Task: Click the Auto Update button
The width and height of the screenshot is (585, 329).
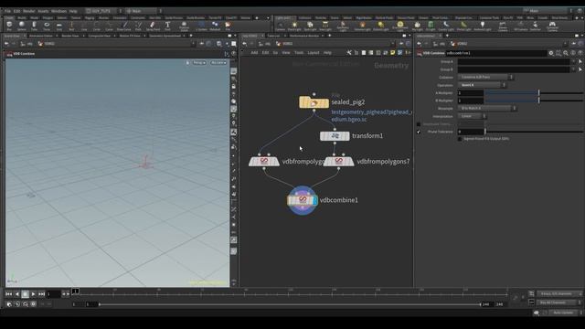Action: pos(563,313)
